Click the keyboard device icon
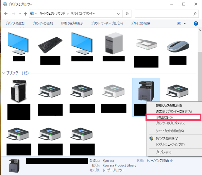 tap(50, 45)
